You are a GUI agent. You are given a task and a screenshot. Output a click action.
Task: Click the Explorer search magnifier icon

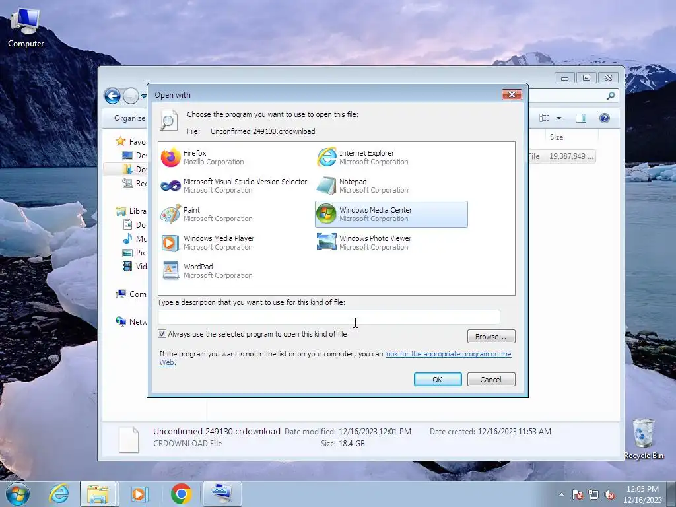611,96
